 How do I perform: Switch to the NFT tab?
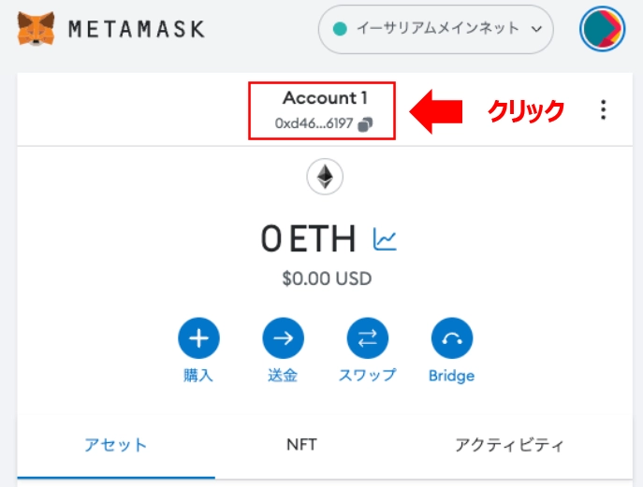click(x=301, y=445)
